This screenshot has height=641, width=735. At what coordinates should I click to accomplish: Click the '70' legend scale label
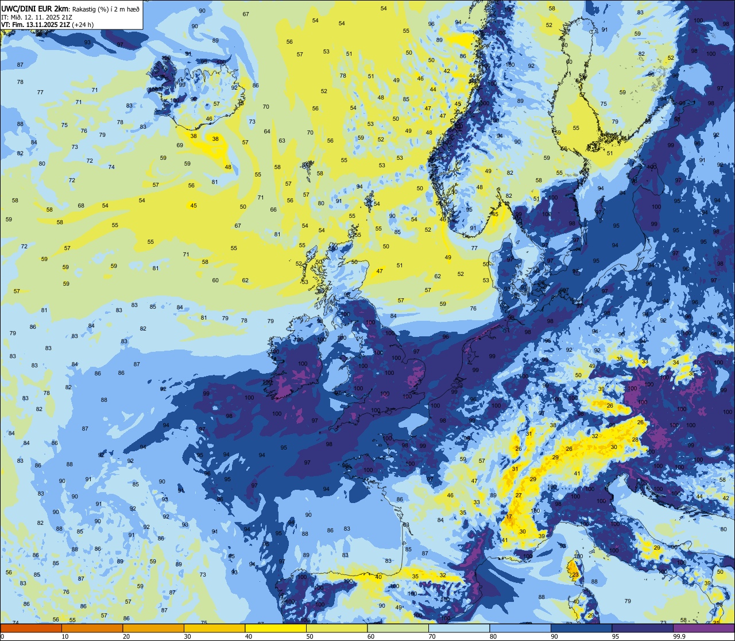click(432, 636)
